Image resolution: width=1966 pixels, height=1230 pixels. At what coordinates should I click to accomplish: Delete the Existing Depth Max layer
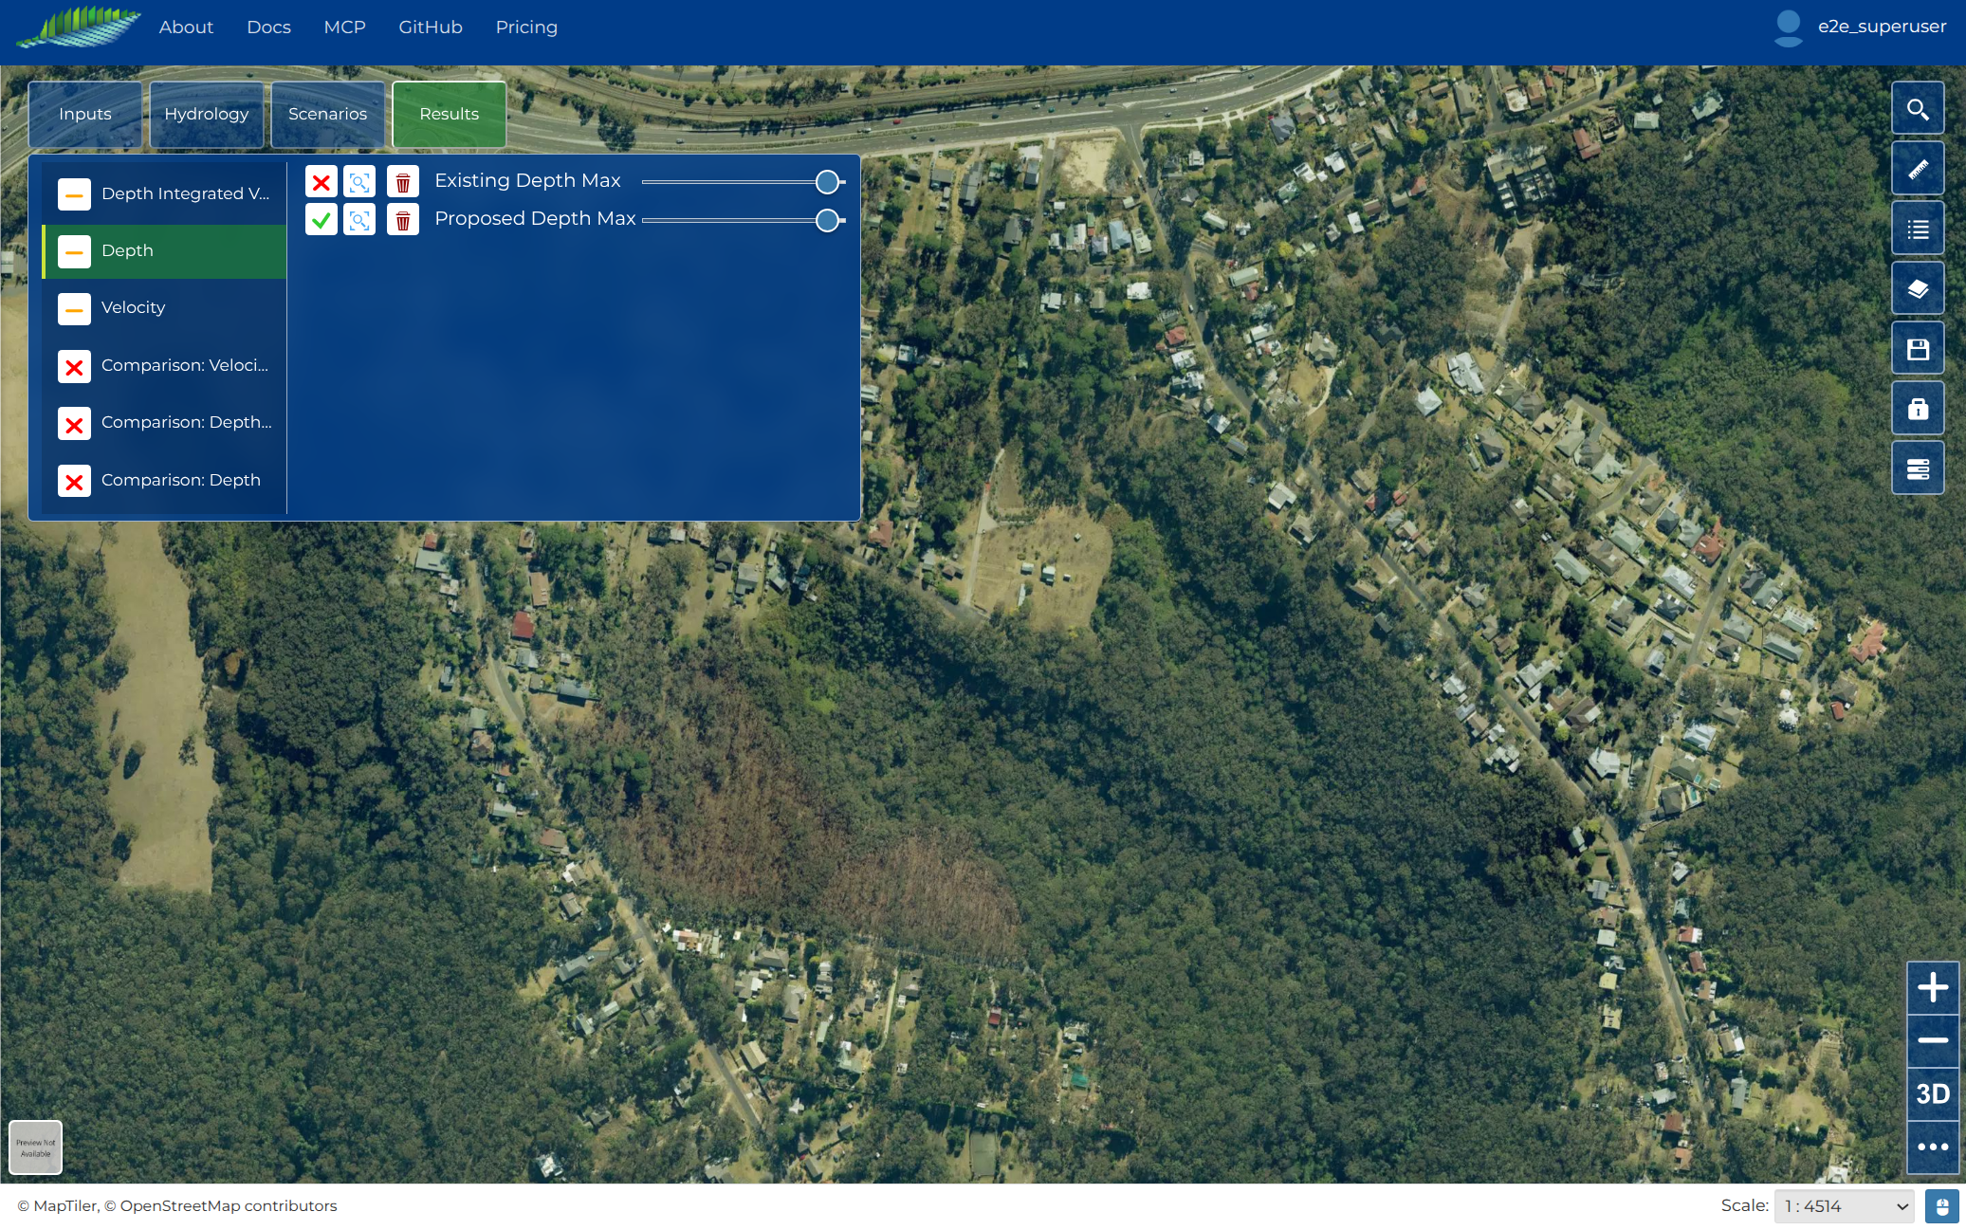[x=403, y=182]
